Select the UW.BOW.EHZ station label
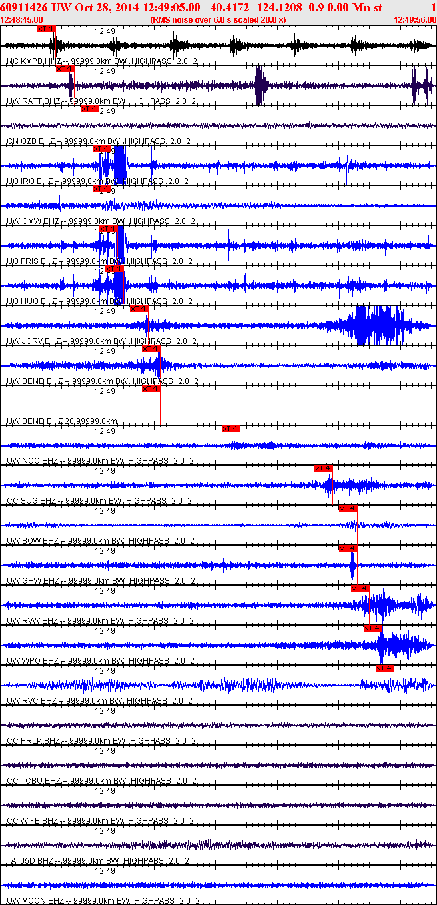The width and height of the screenshot is (437, 905). click(x=100, y=541)
